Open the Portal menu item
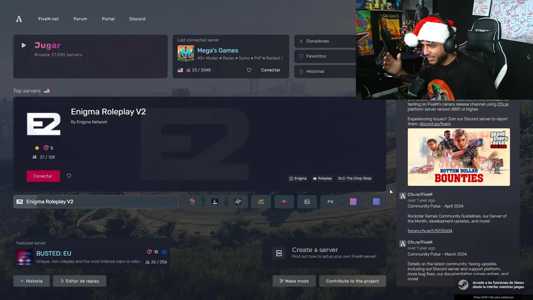Viewport: 533px width, 300px height. (108, 19)
